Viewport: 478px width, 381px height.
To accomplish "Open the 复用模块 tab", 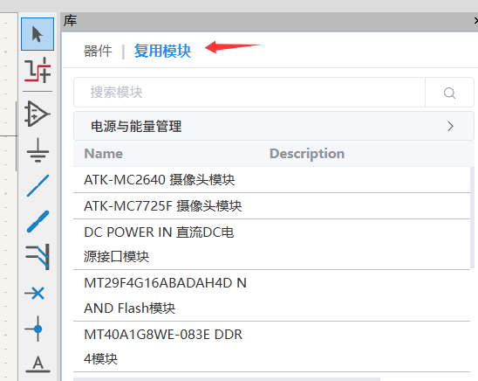I will 162,51.
